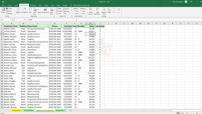The image size is (202, 114).
Task: Open the Margins menu
Action: pos(18,11)
